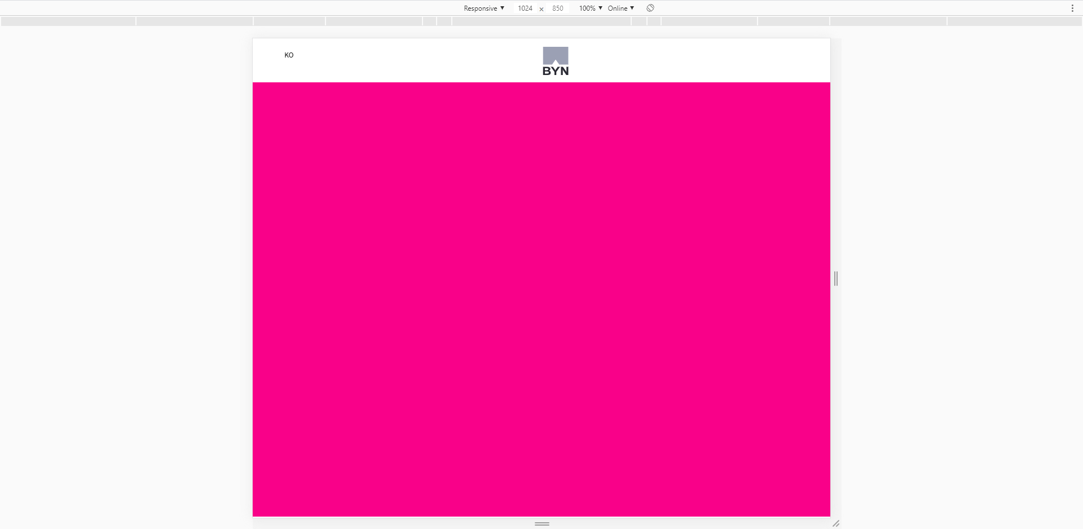The height and width of the screenshot is (529, 1083).
Task: Click the rotate viewport icon
Action: click(x=650, y=8)
